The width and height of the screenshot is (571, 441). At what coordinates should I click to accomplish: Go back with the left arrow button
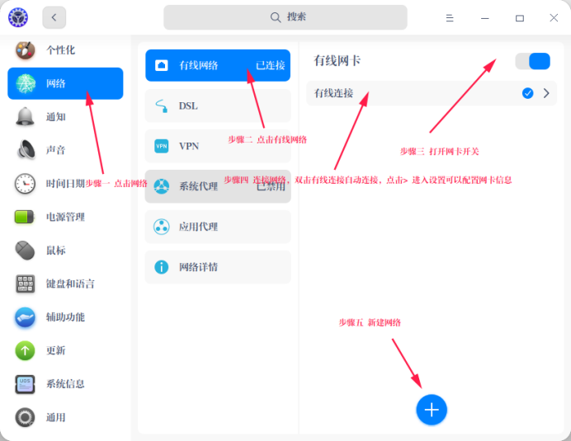54,17
